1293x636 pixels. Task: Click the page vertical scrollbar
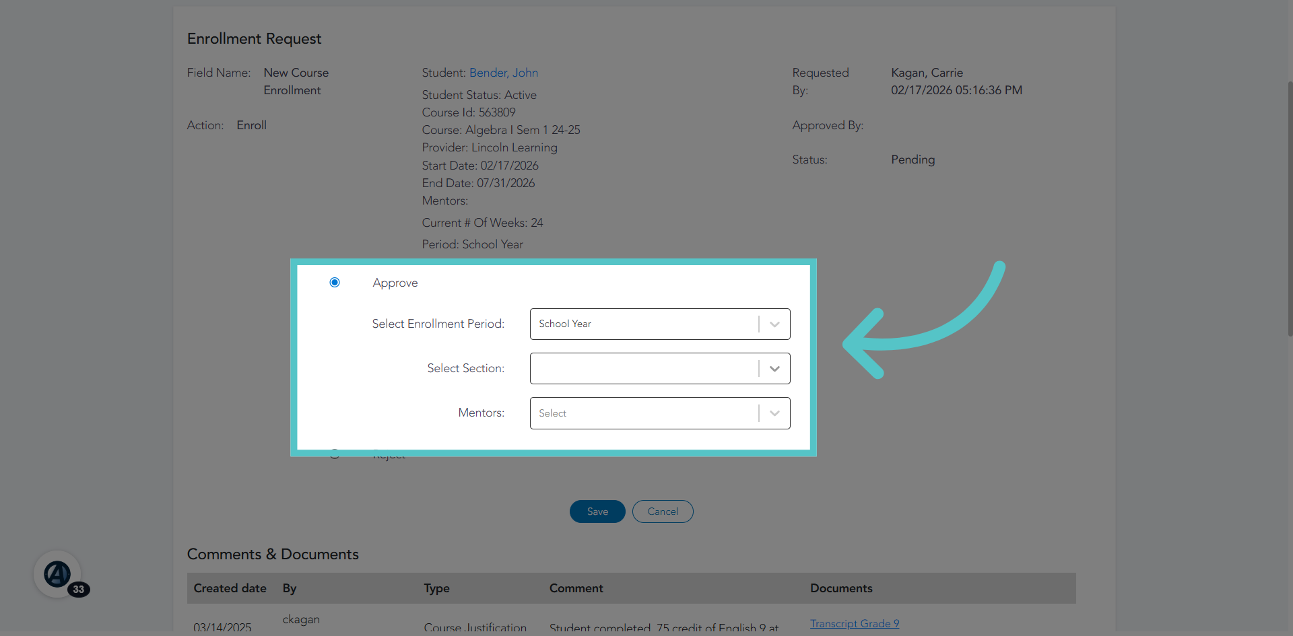click(1289, 209)
